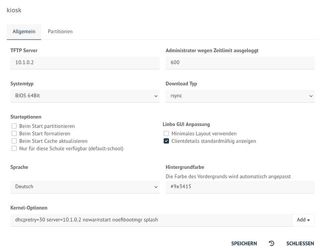321x249 pixels.
Task: Click the Hintergrundfarbe color field
Action: pyautogui.click(x=240, y=187)
